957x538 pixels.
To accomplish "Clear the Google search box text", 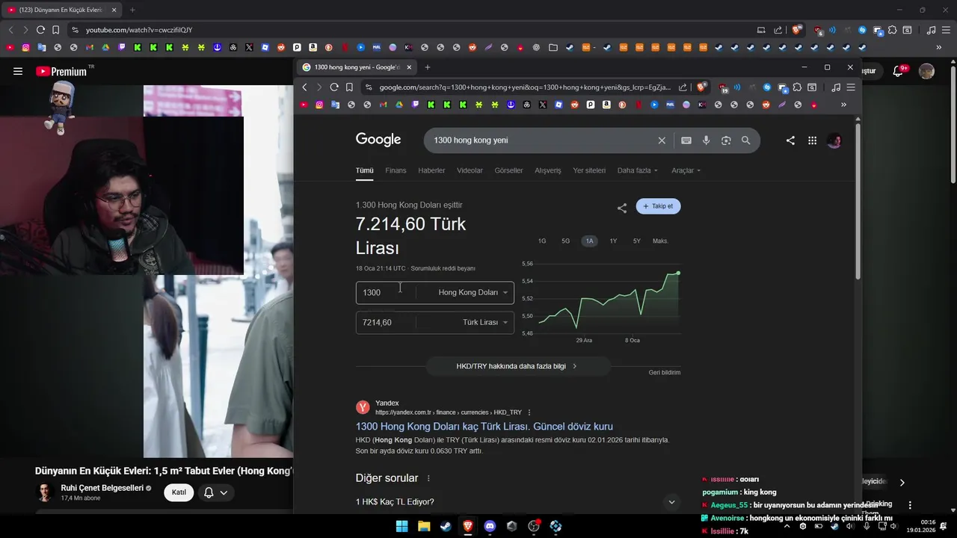I will tap(662, 140).
